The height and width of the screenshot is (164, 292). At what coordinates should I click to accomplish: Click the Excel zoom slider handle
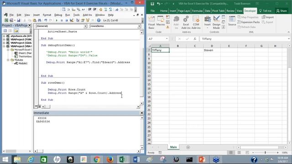coord(265,153)
